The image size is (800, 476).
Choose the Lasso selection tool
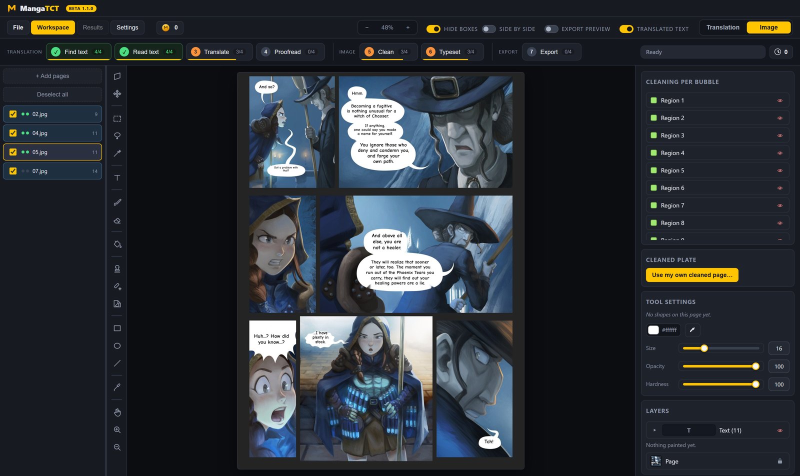pos(117,136)
